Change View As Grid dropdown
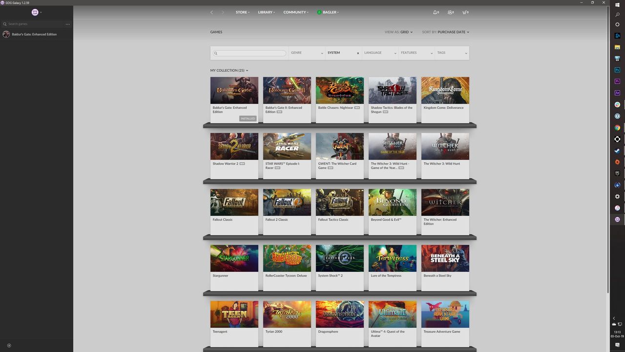This screenshot has height=352, width=625. tap(406, 32)
